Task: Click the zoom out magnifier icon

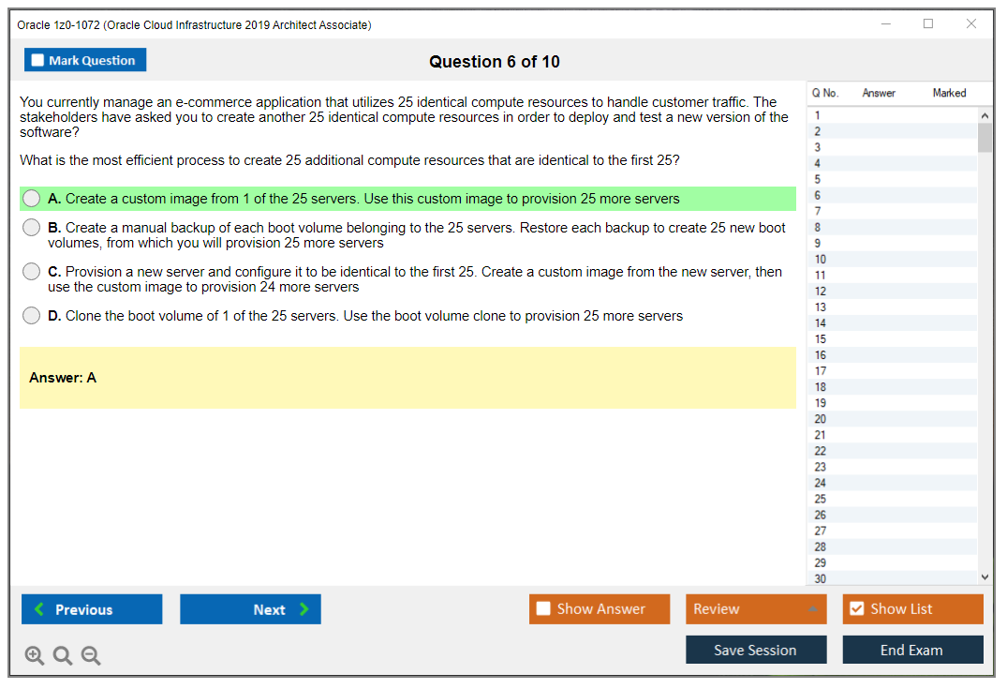Action: [91, 656]
